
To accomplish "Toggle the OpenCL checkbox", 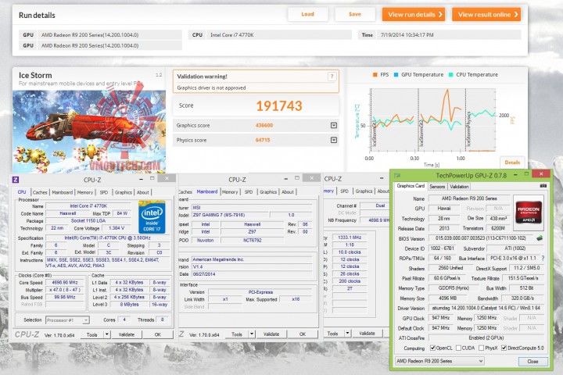I will pos(432,348).
